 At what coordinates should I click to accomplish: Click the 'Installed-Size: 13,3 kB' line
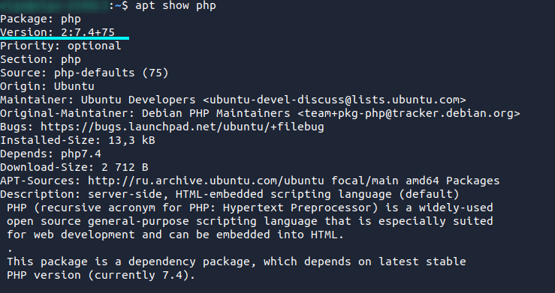pos(77,140)
